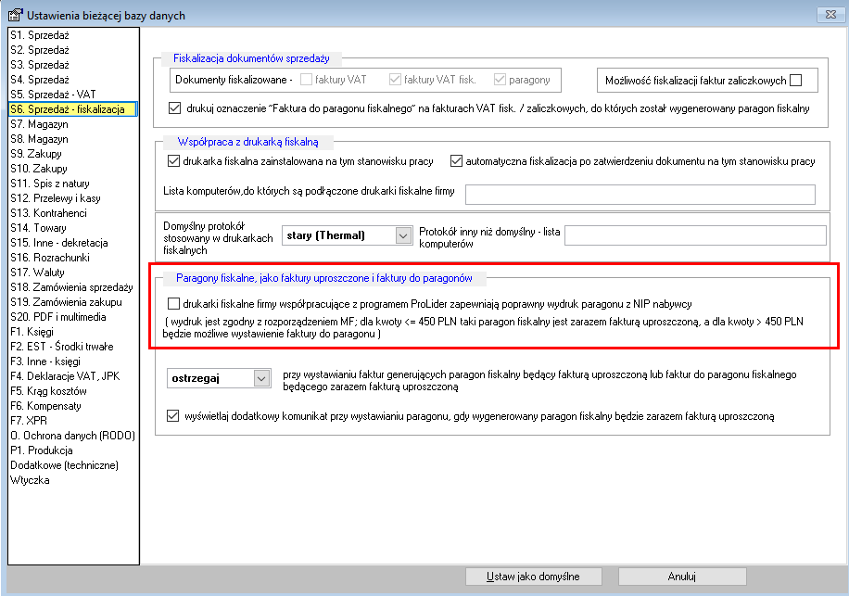
Task: Select S1. Sprzedaż in the list
Action: (x=73, y=35)
